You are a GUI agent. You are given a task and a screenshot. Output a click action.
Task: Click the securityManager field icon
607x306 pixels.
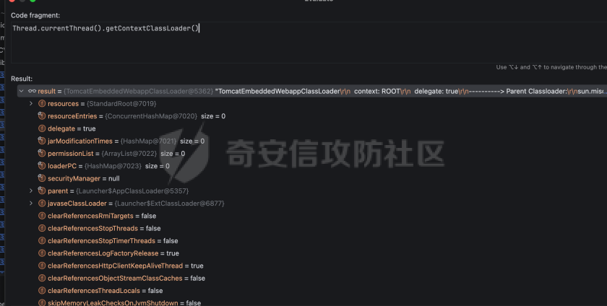click(42, 178)
